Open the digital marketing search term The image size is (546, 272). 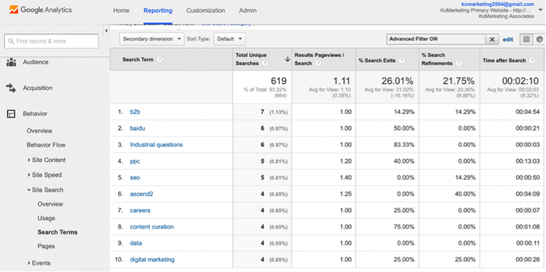(152, 259)
